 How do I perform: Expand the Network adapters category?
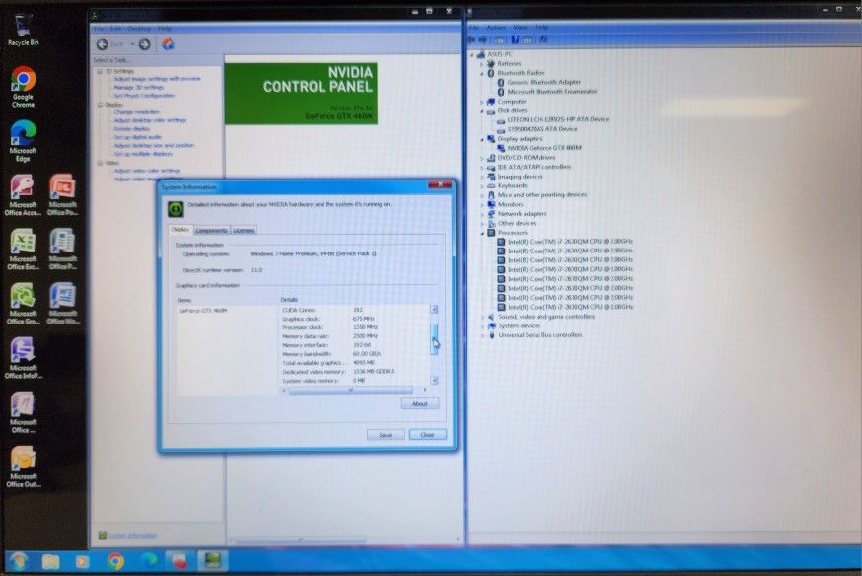[482, 214]
